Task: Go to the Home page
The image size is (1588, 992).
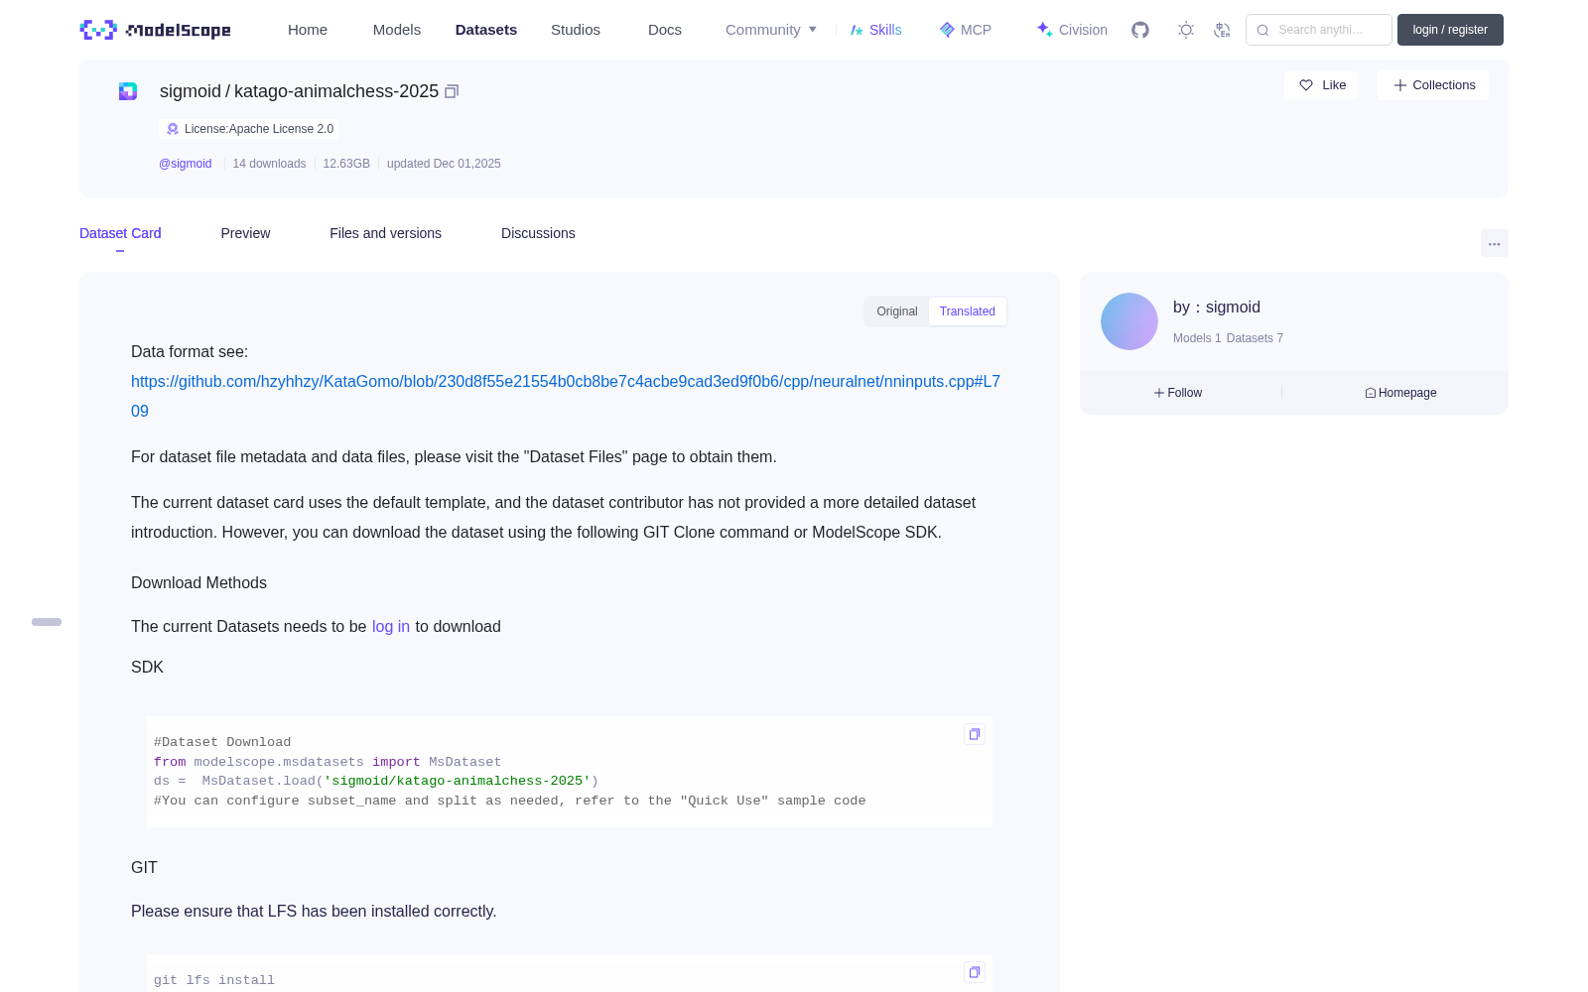Action: click(308, 30)
